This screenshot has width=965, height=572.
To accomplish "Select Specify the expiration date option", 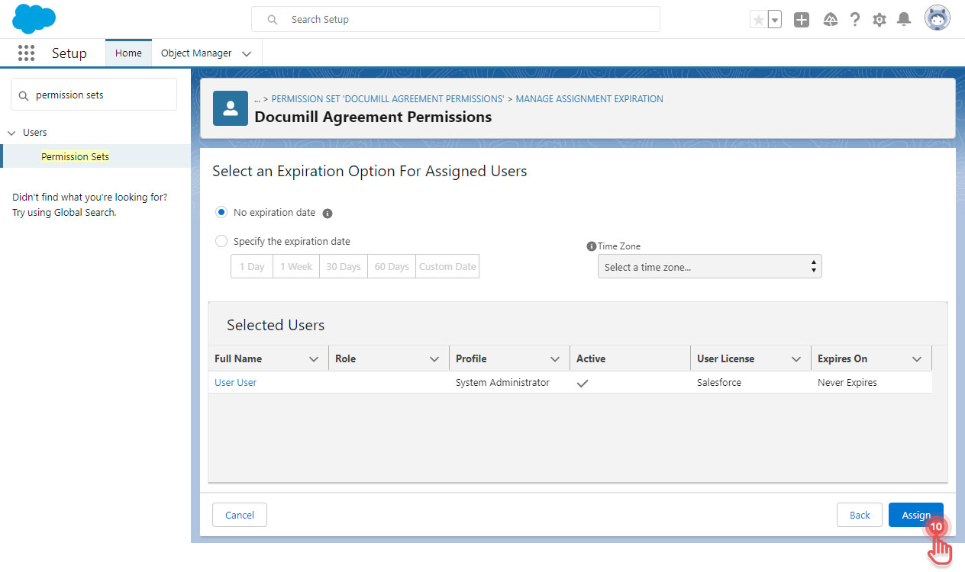I will point(221,241).
